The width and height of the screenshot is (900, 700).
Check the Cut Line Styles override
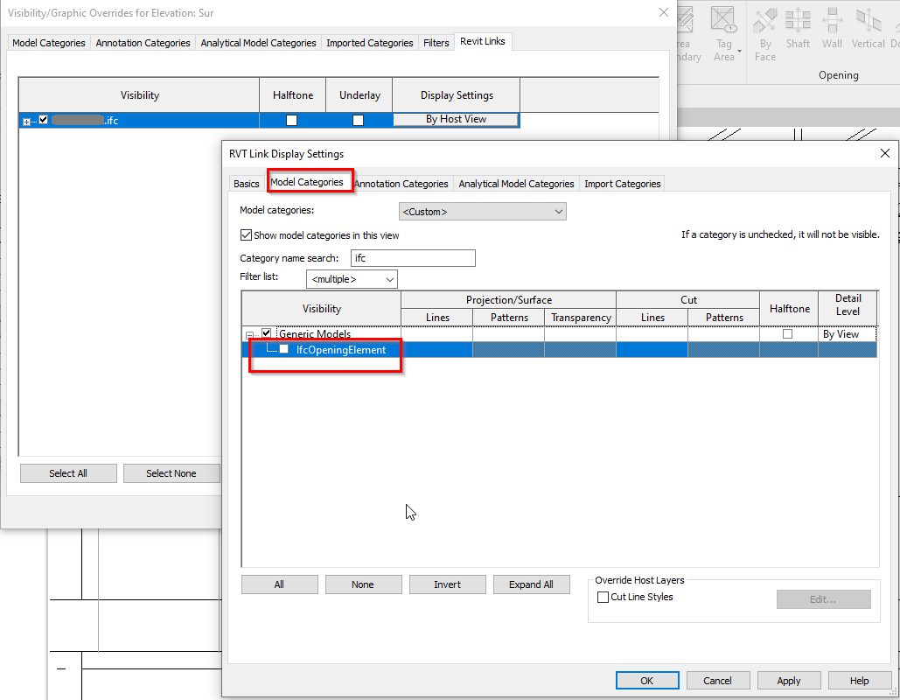pos(603,597)
